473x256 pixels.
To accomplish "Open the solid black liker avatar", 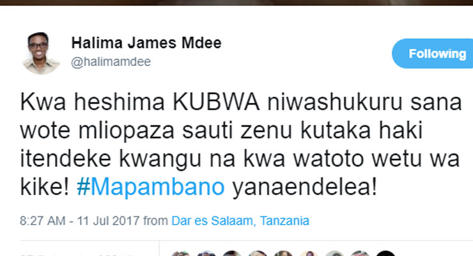I will (x=386, y=253).
